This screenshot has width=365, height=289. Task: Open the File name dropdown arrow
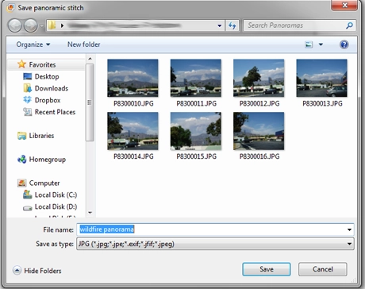[349, 229]
